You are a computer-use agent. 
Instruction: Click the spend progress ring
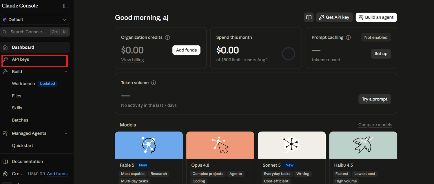tap(289, 54)
